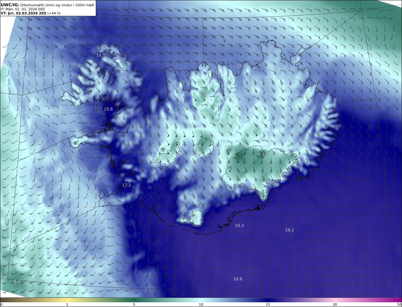Click the 17.2 value label

pyautogui.click(x=127, y=185)
